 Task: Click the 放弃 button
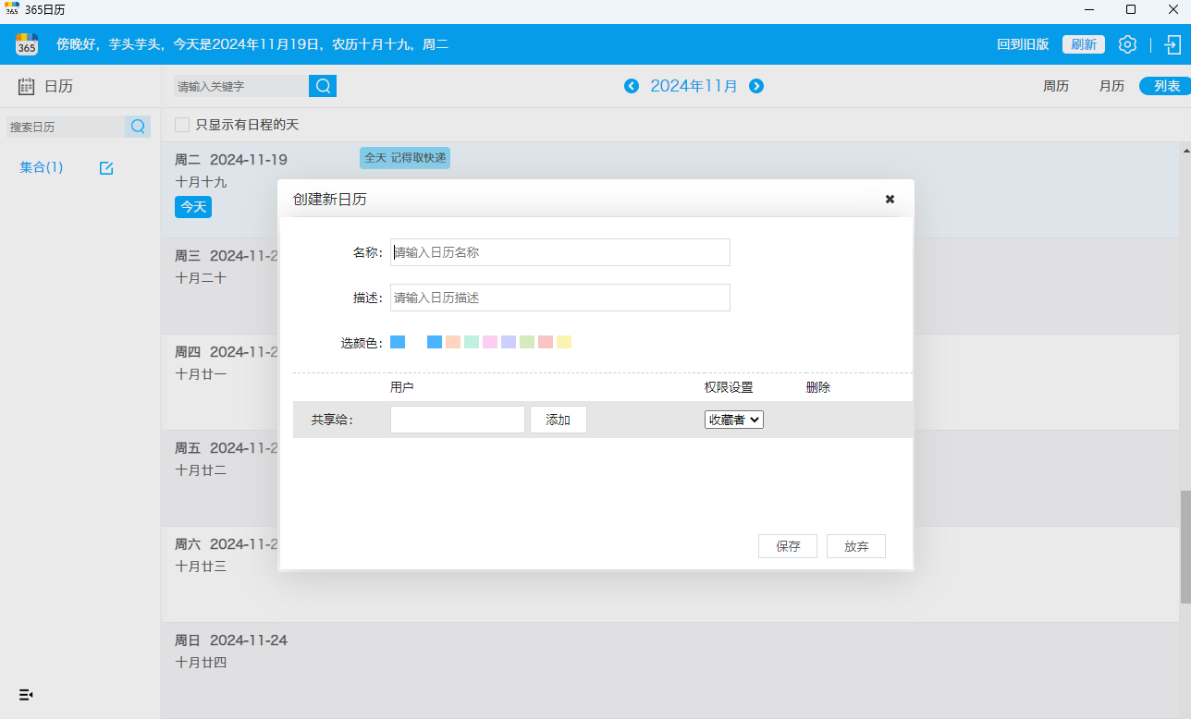click(x=856, y=546)
